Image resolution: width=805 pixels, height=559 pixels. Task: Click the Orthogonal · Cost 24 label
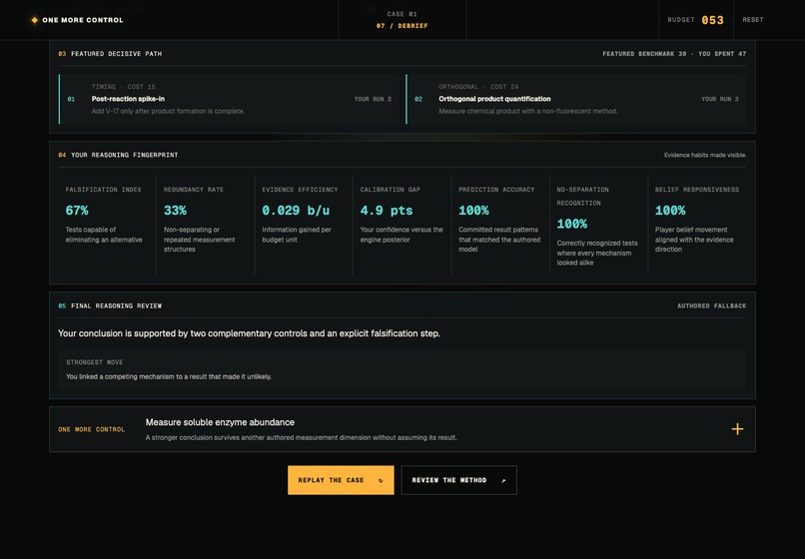478,87
